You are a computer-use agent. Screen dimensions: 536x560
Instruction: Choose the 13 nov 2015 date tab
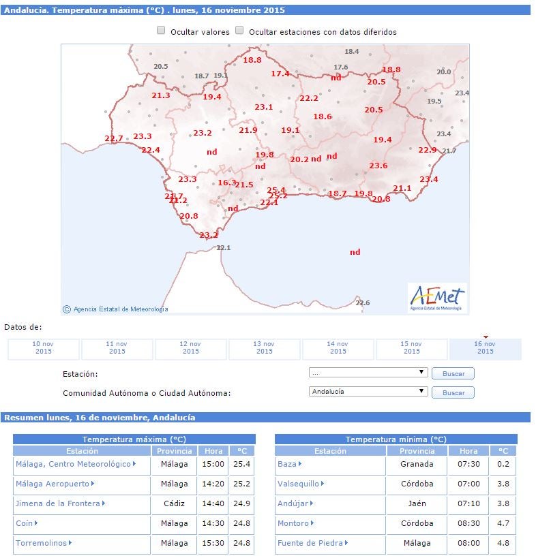click(265, 348)
